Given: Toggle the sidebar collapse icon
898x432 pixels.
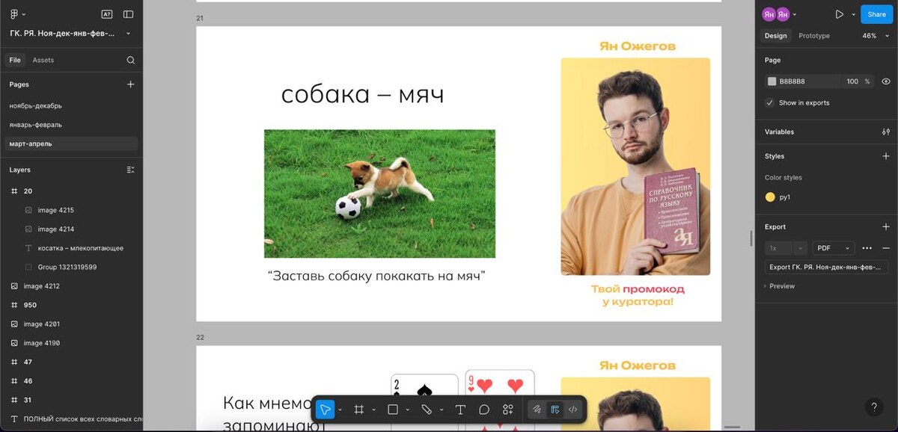Looking at the screenshot, I should point(129,14).
